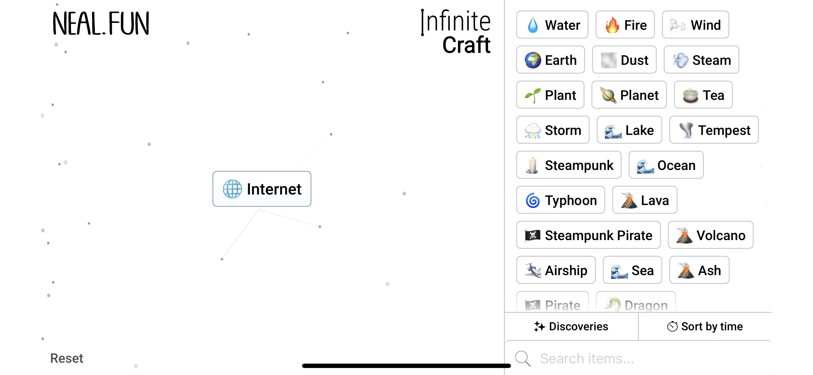Open the Discoveries view
Screen dimensions: 813x375
571,327
